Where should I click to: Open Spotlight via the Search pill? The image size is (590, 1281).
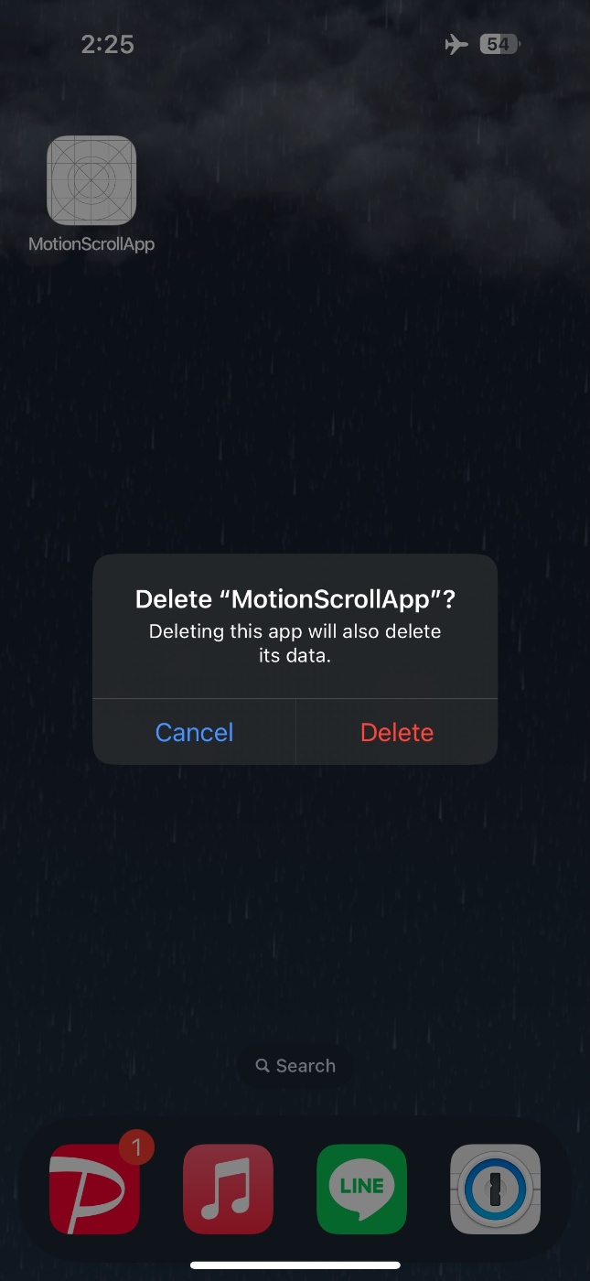[x=295, y=1066]
